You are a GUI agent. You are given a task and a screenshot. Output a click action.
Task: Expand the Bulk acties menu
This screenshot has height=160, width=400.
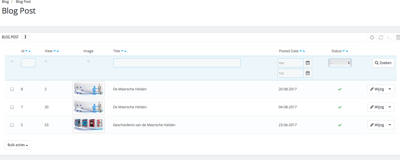pyautogui.click(x=18, y=145)
